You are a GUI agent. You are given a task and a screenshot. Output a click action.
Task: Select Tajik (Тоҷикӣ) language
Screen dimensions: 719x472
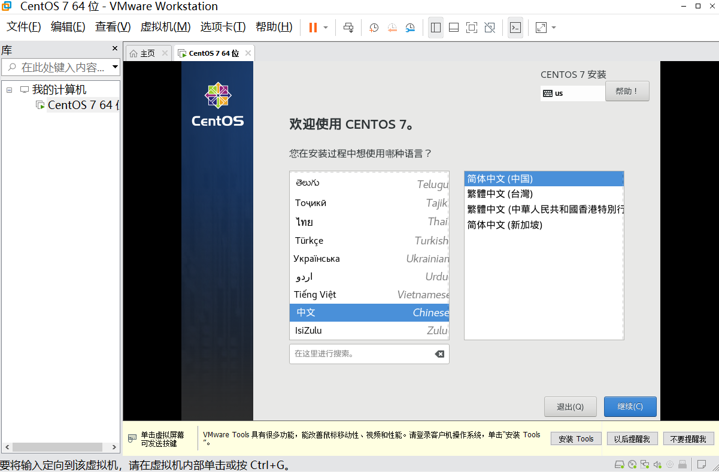click(369, 203)
